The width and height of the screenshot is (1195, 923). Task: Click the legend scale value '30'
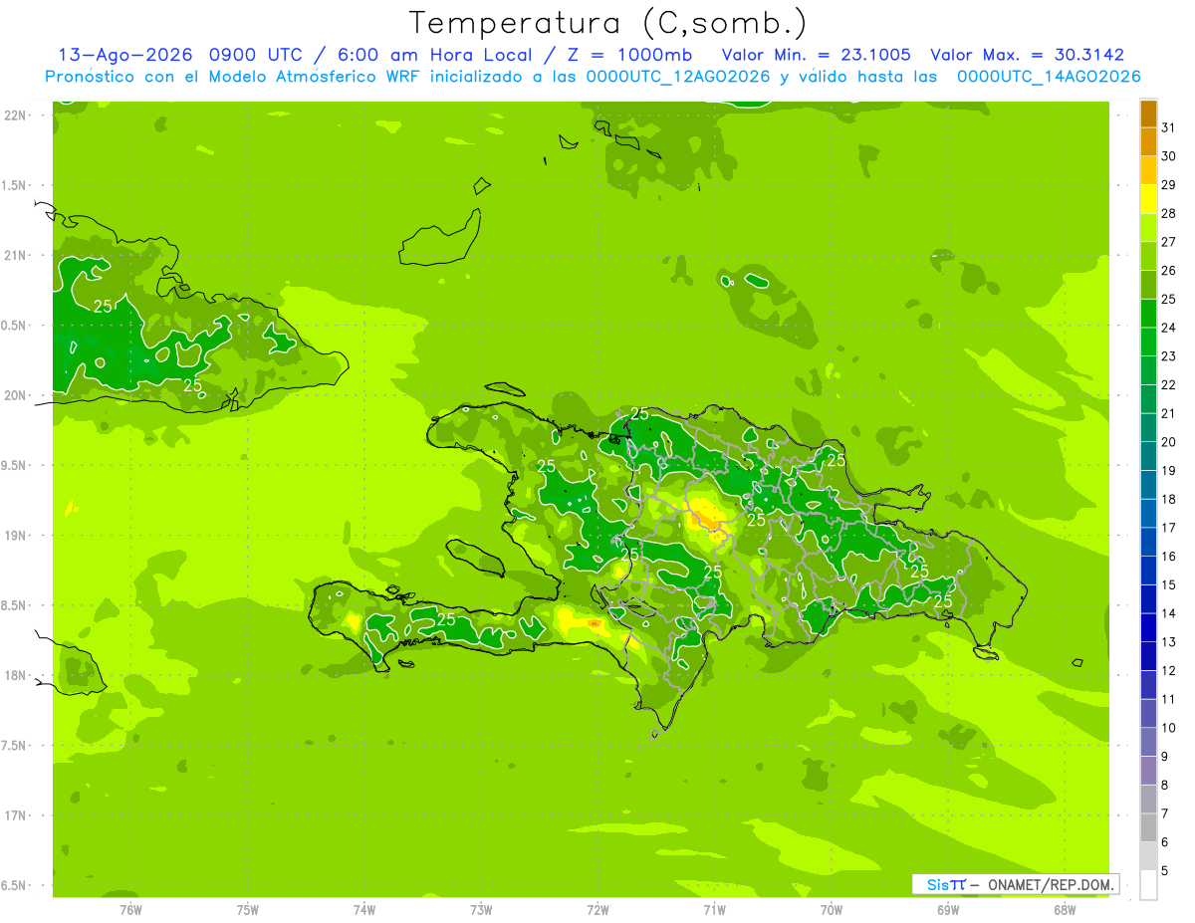point(1169,156)
